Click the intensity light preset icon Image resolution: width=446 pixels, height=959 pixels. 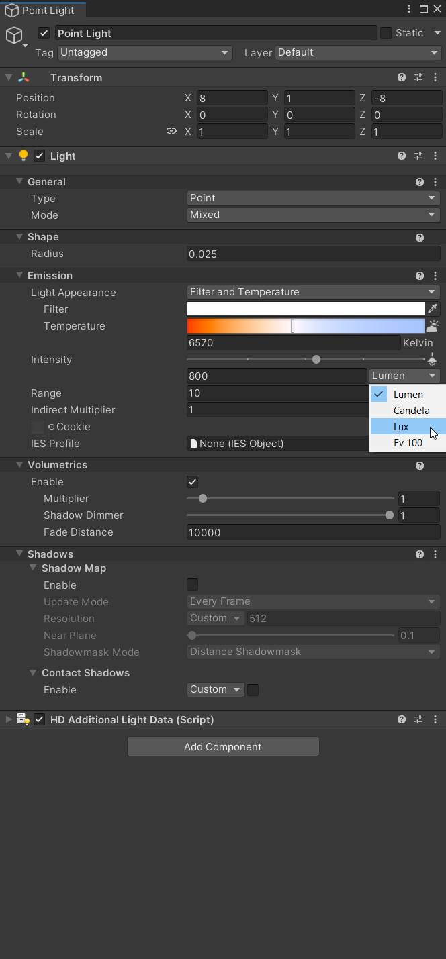tap(433, 360)
